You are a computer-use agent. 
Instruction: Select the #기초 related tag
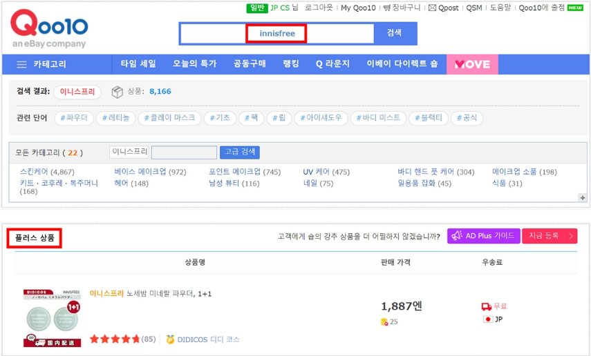tap(220, 118)
